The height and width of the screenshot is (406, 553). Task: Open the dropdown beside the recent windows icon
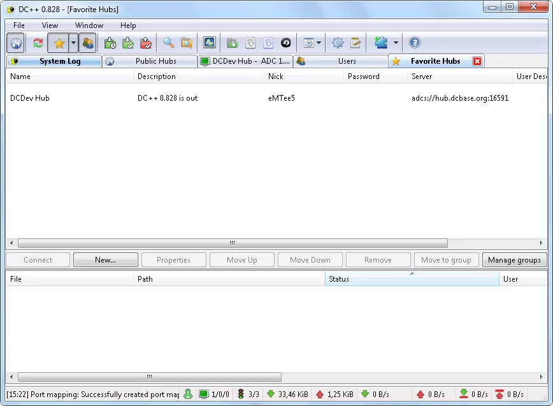318,43
